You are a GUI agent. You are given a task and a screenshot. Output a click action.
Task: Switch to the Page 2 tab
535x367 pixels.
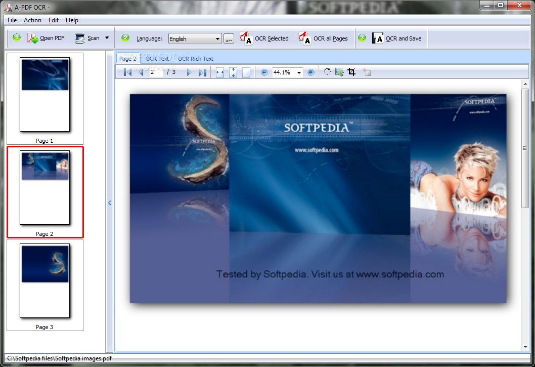128,58
